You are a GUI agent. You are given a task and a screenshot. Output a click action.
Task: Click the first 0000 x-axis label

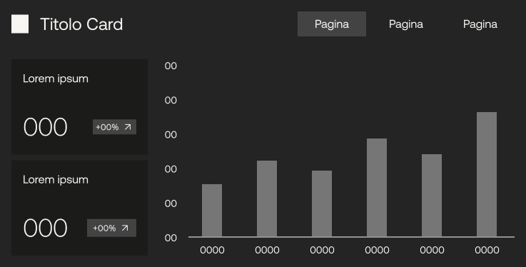click(x=212, y=250)
